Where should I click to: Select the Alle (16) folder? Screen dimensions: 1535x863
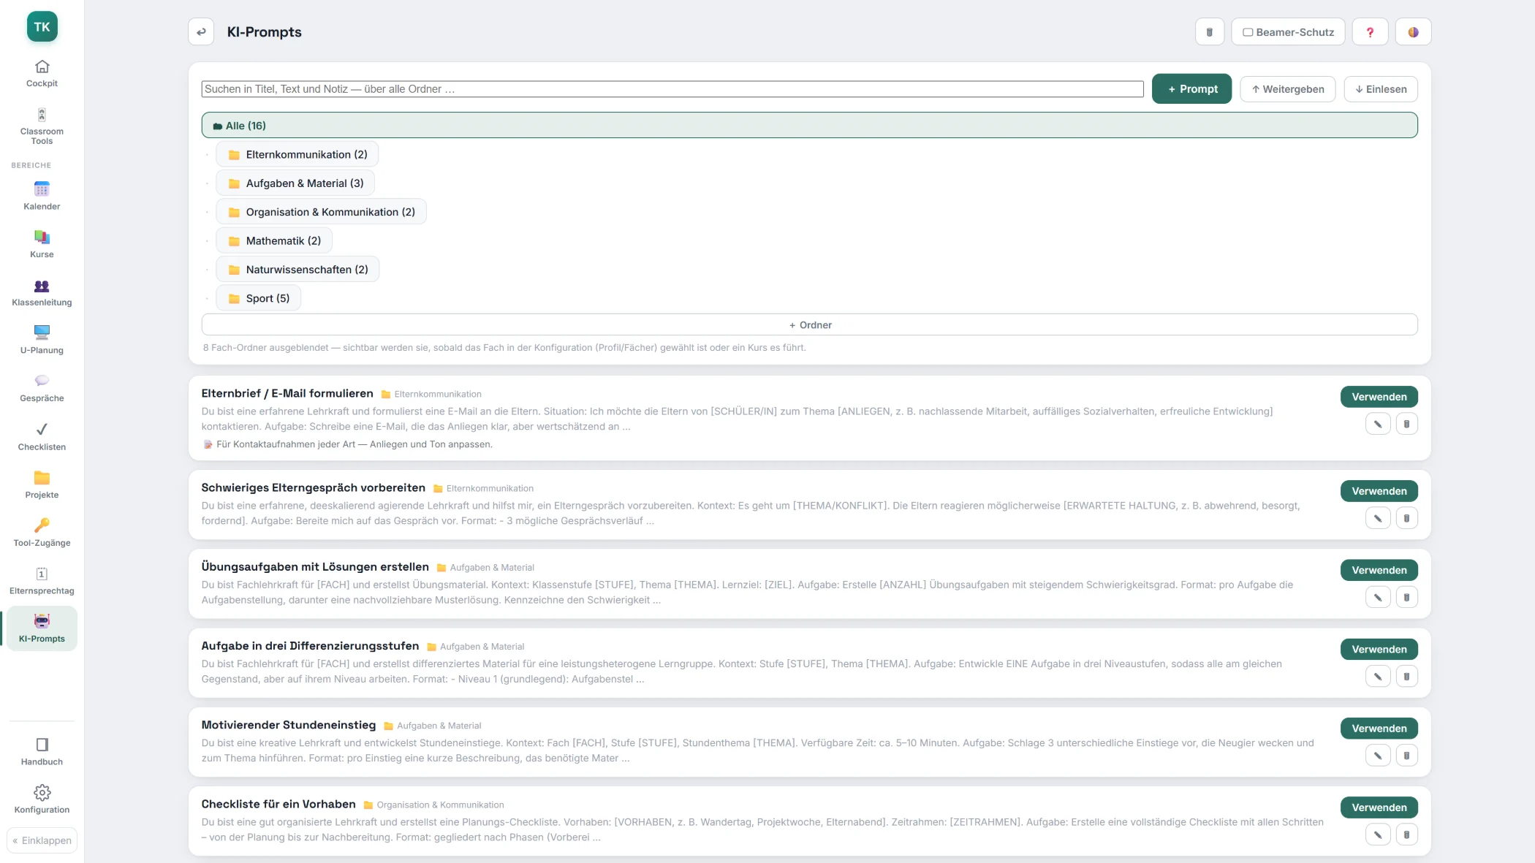pyautogui.click(x=809, y=125)
